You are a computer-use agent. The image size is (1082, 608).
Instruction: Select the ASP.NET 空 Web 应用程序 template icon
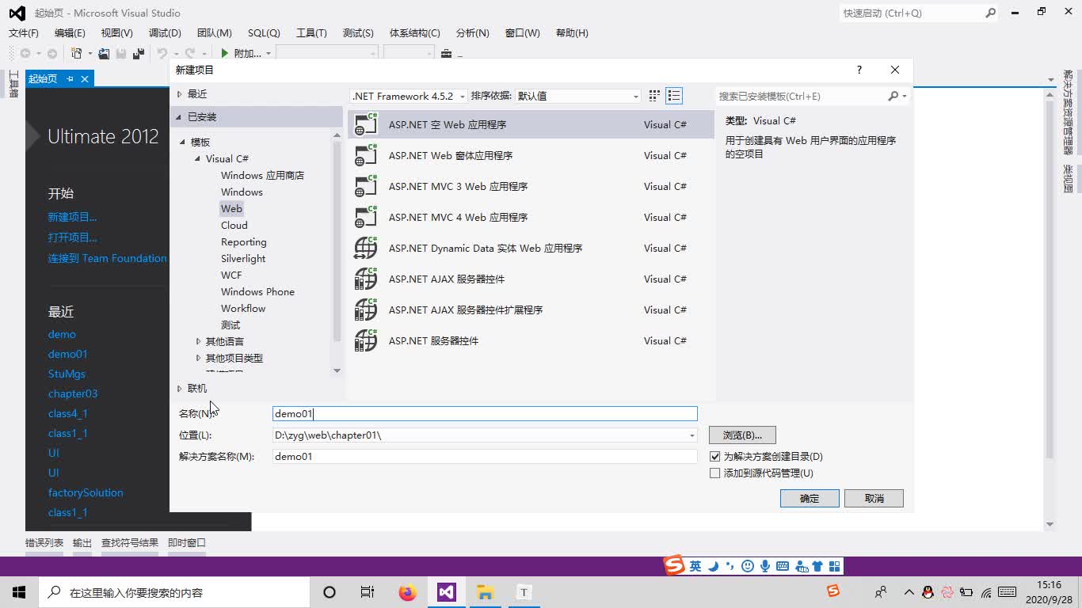tap(366, 124)
